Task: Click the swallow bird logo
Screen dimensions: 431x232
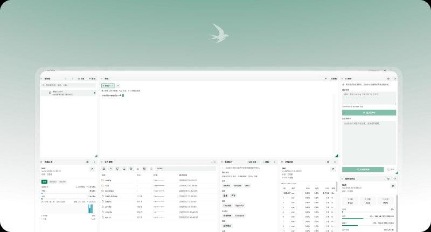Action: [219, 33]
